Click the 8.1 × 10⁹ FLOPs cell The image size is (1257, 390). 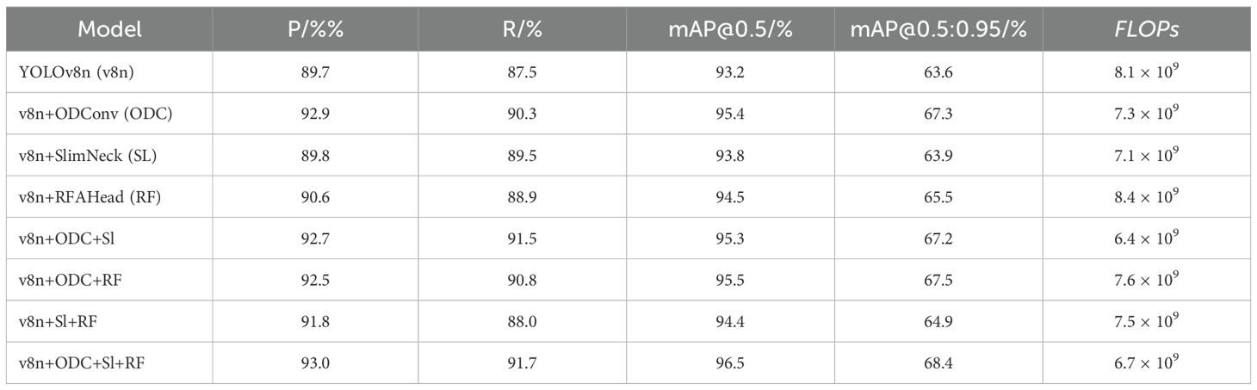1147,73
